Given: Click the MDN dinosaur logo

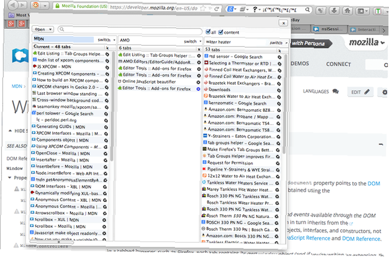Looking at the screenshot, I should [20, 55].
